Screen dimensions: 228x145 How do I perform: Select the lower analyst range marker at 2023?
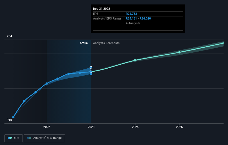pos(91,74)
